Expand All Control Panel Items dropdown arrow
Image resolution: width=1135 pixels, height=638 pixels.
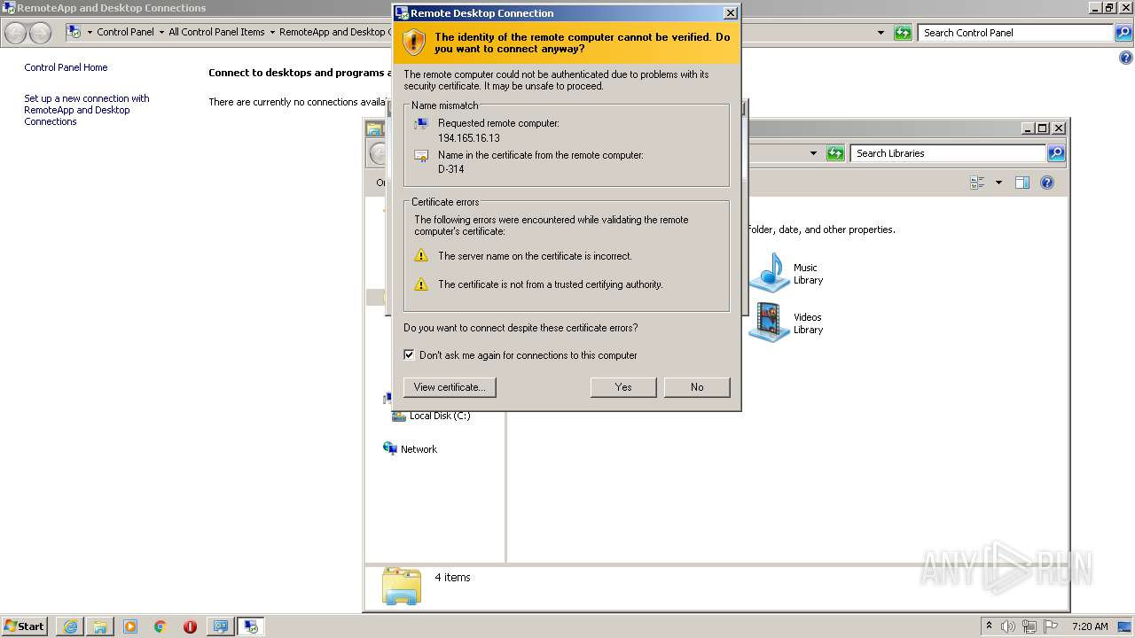click(x=272, y=32)
